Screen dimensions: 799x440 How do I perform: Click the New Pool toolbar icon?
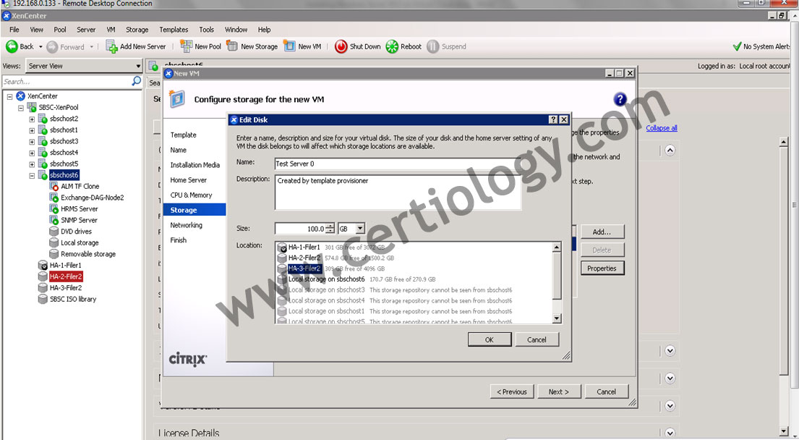point(186,46)
